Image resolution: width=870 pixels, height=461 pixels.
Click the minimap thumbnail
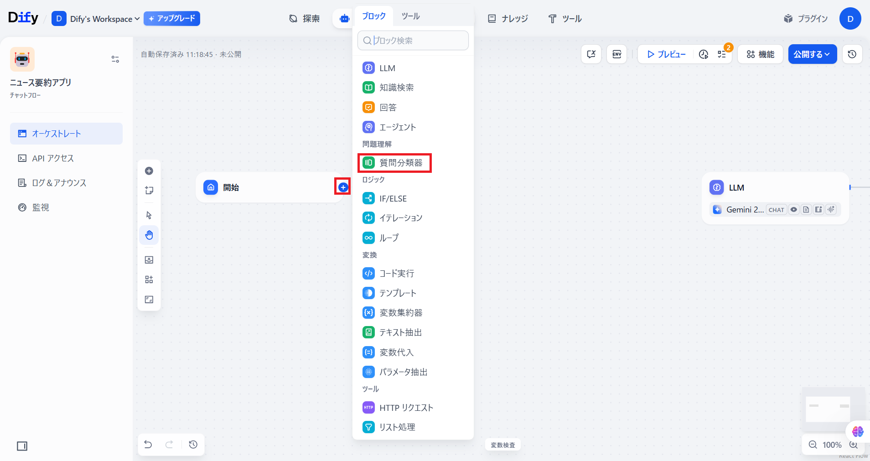pyautogui.click(x=827, y=409)
